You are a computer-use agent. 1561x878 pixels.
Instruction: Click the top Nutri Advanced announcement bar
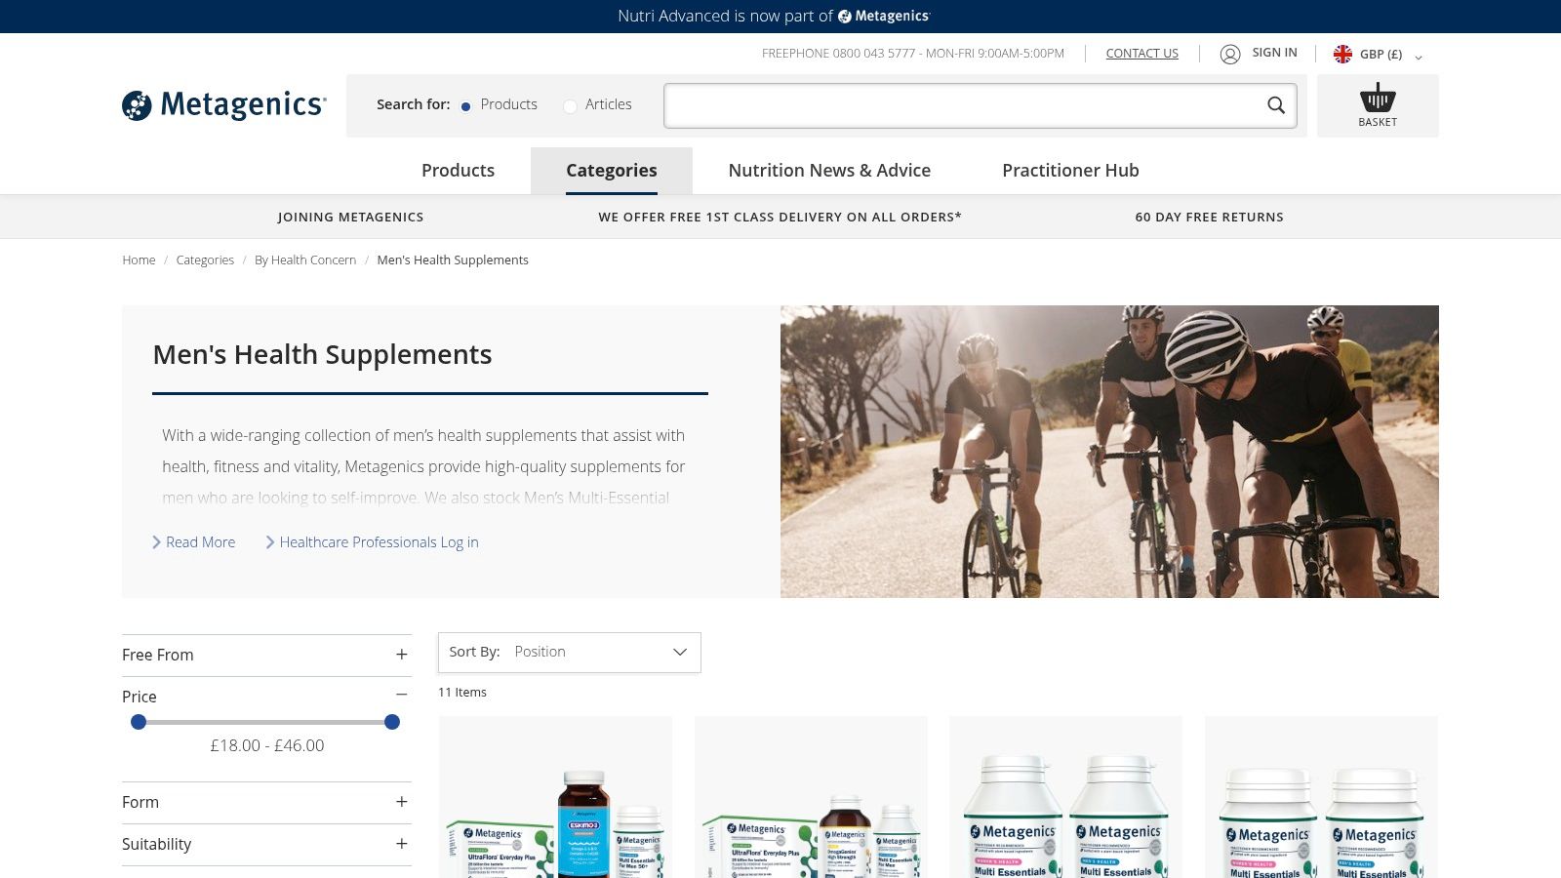(780, 17)
